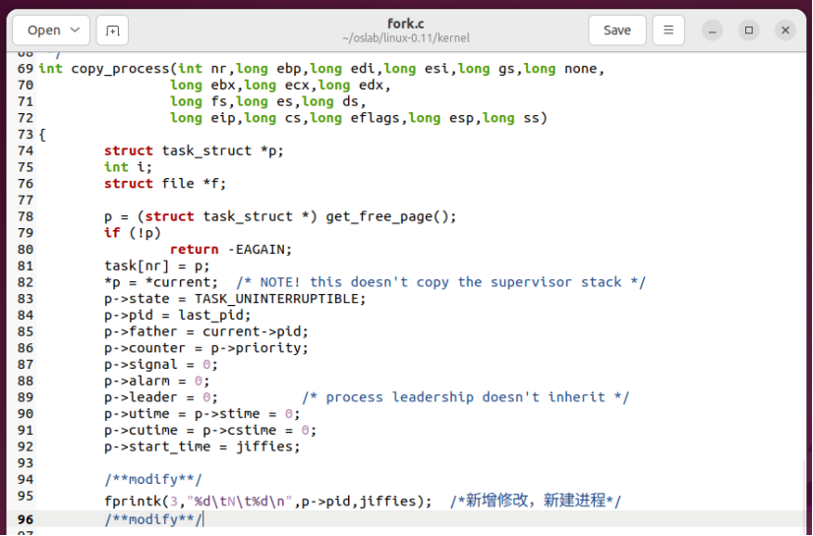
Task: Click the fprintk call on line 95
Action: pyautogui.click(x=268, y=502)
